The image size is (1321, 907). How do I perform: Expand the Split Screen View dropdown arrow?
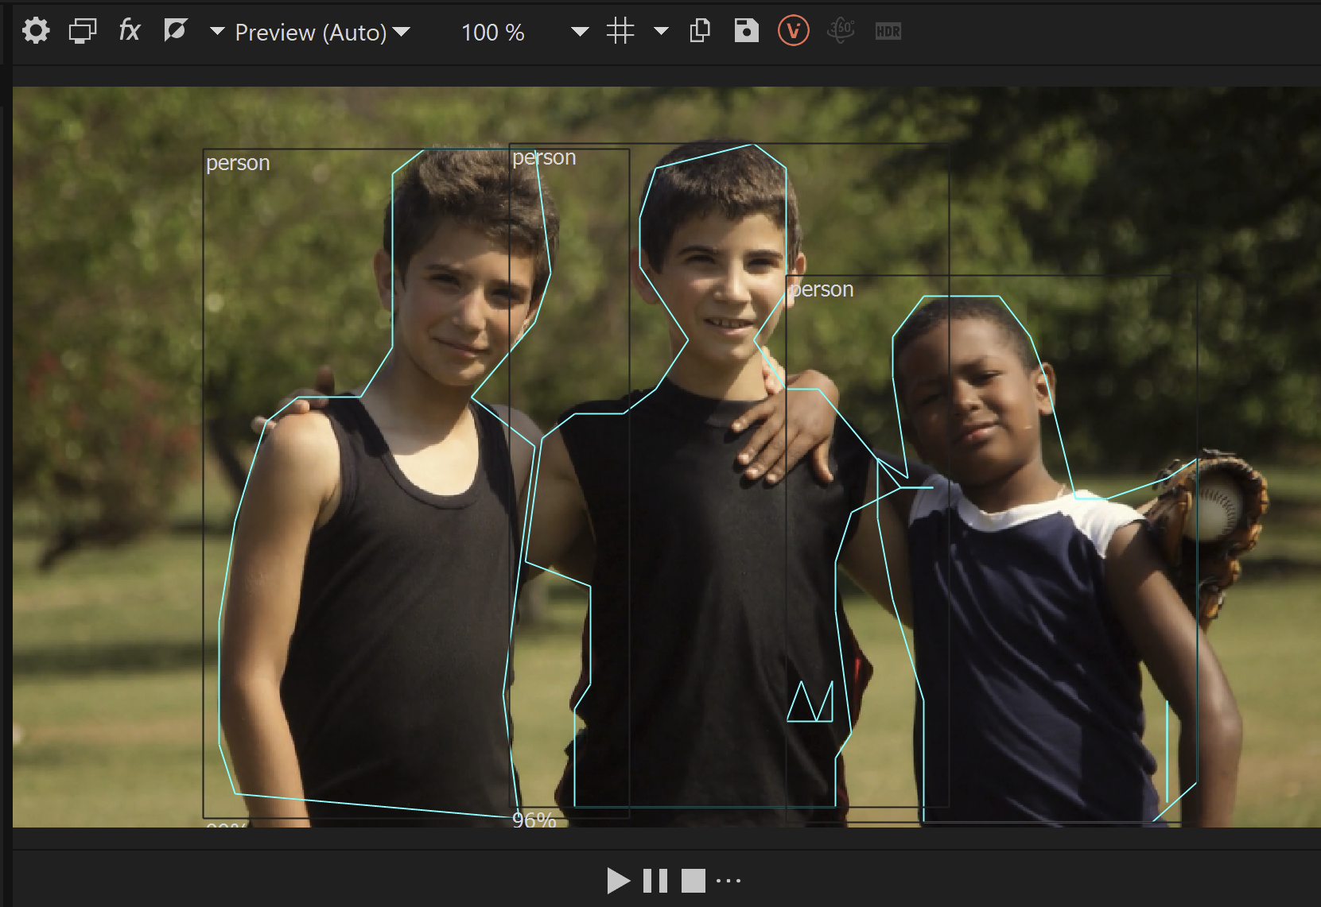click(x=216, y=32)
